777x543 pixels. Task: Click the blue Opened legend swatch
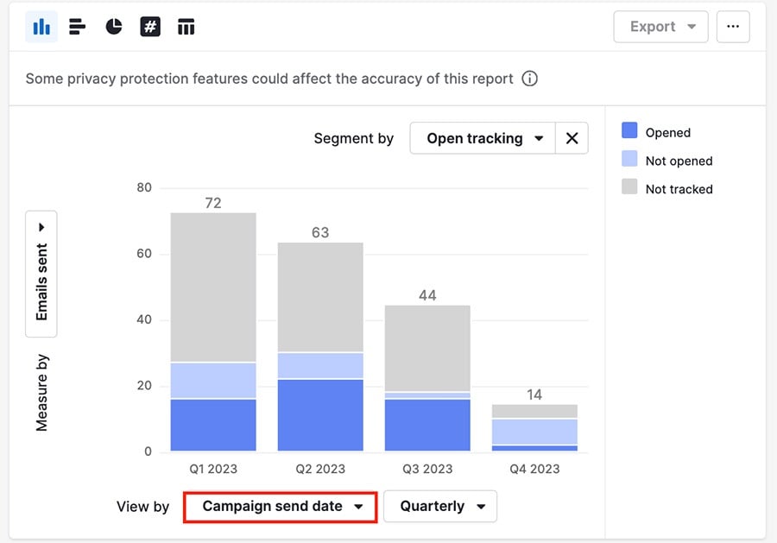point(629,129)
